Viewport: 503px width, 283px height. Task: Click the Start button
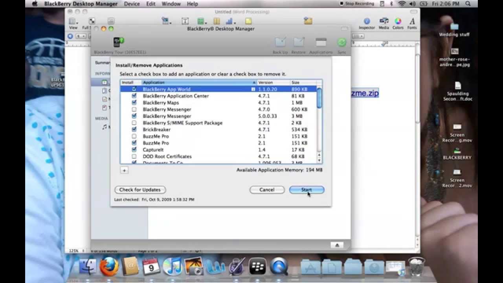tap(307, 190)
